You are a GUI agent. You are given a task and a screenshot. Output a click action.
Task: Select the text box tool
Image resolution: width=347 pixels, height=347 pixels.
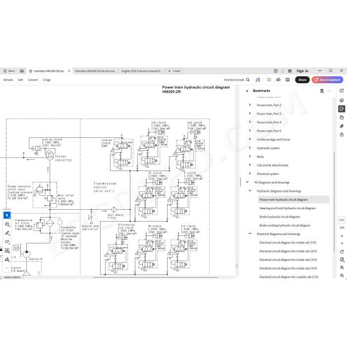tap(7, 250)
